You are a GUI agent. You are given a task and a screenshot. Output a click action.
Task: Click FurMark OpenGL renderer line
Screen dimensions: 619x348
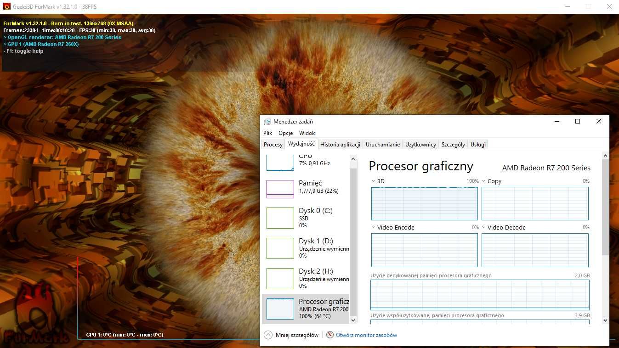coord(62,37)
